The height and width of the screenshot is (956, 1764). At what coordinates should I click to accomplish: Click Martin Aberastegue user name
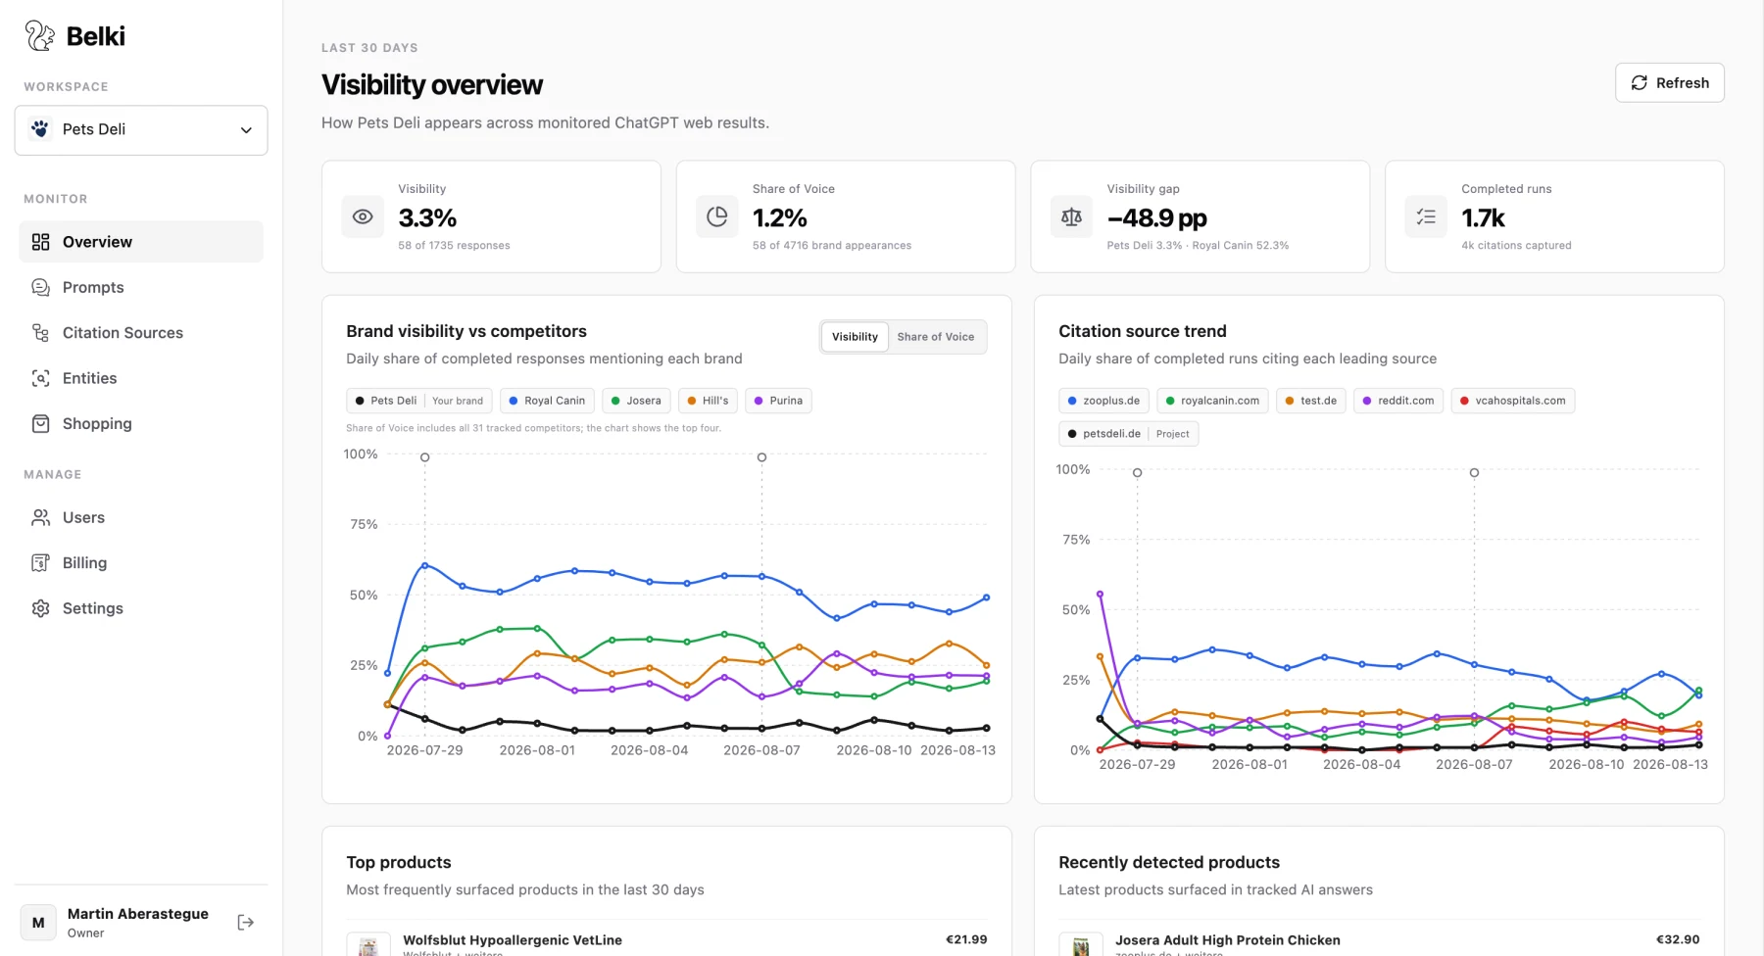pyautogui.click(x=138, y=914)
